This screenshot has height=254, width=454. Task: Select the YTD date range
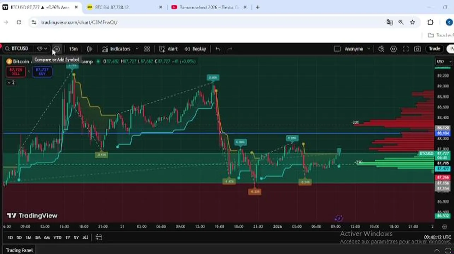pyautogui.click(x=57, y=238)
